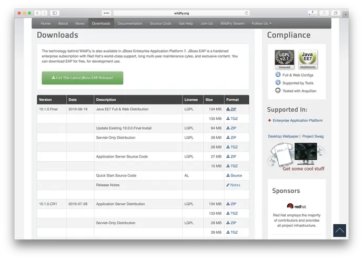Jump to top with the up-arrow button
363x260 pixels.
point(340,231)
